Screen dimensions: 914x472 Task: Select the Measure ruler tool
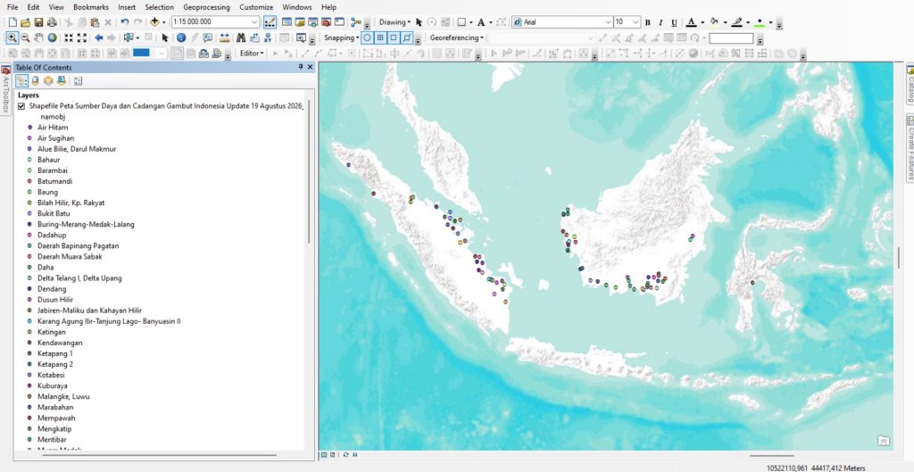(224, 37)
